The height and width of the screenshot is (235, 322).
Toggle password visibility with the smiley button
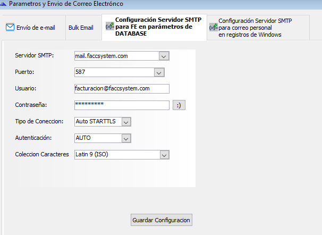point(179,105)
